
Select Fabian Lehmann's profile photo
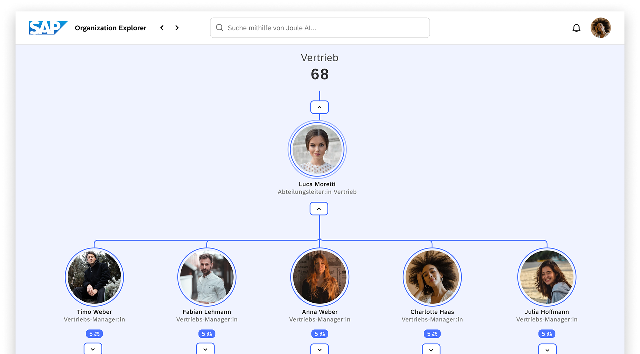point(207,277)
